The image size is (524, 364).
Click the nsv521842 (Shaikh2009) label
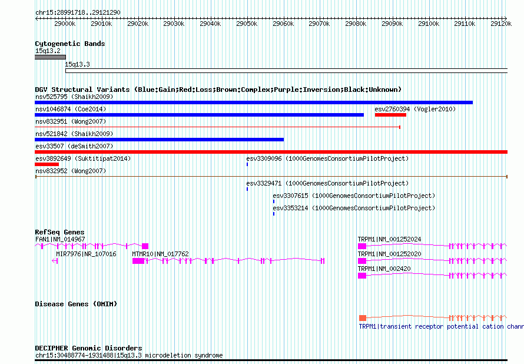tap(74, 134)
